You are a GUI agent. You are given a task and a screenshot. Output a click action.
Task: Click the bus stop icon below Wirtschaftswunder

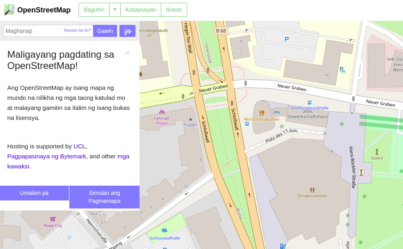click(247, 124)
